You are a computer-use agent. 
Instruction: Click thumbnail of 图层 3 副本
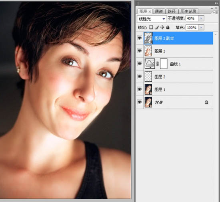148,38
